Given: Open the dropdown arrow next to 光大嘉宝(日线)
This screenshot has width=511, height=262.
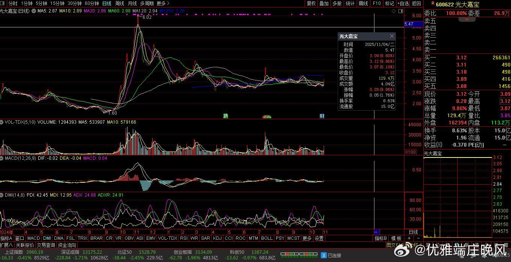Looking at the screenshot, I should [34, 11].
